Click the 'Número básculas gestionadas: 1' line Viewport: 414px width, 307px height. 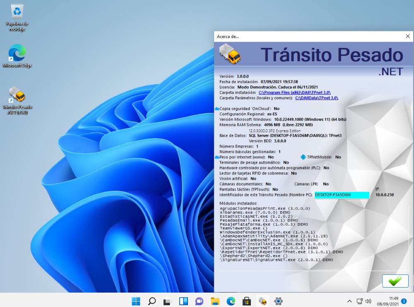click(250, 152)
